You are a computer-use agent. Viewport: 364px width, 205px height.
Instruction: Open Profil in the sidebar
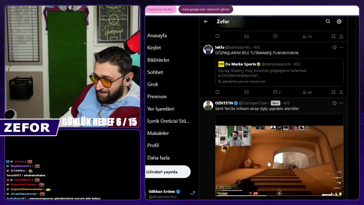tap(153, 145)
